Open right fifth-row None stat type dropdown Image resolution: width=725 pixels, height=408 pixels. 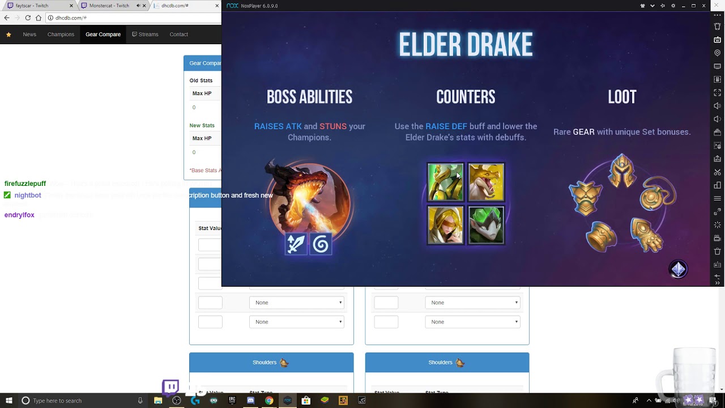click(473, 322)
